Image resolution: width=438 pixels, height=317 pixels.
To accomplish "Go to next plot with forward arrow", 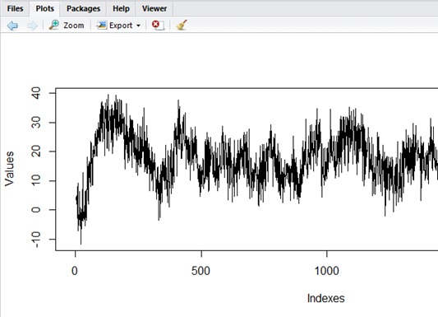I will (x=32, y=26).
